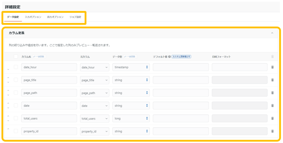
Task: Select the total_users row checkbox
Action: tap(16, 118)
